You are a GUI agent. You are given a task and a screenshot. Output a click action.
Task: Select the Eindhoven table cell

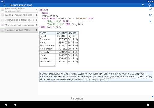click(x=48, y=61)
